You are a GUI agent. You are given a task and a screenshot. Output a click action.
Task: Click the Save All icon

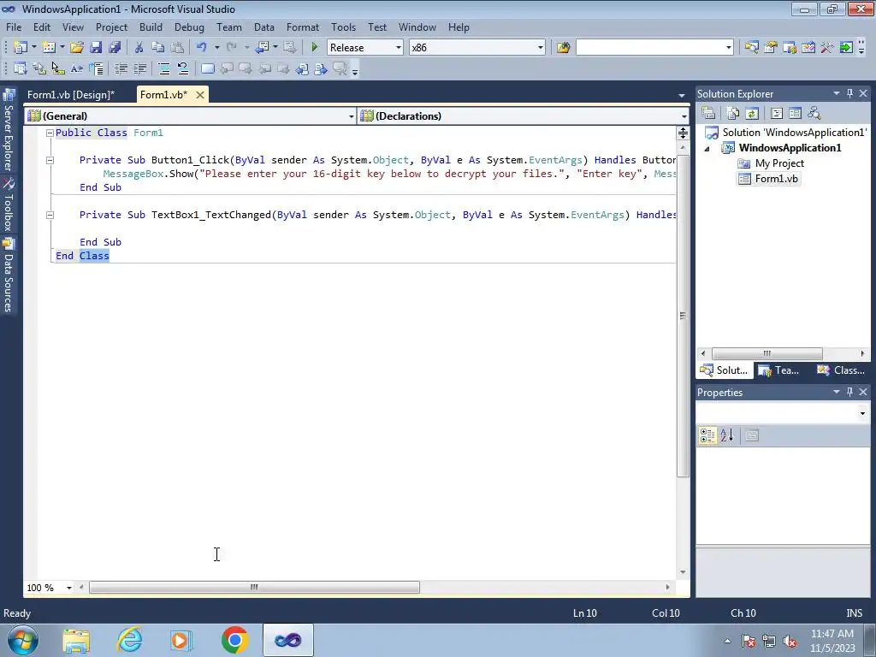tap(115, 48)
